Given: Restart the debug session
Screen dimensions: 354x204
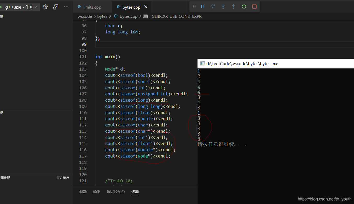Looking at the screenshot, I should click(x=244, y=7).
